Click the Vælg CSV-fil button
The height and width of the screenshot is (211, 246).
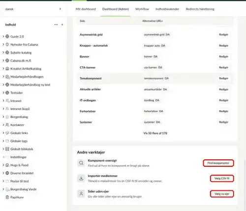click(x=222, y=178)
